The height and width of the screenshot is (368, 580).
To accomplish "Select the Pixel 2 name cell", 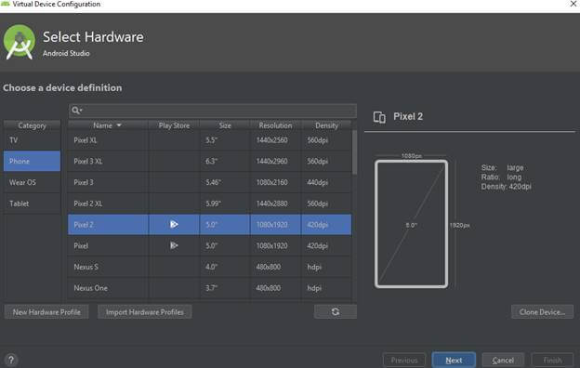I will point(108,225).
